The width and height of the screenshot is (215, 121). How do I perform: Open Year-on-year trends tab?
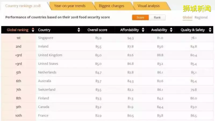point(70,6)
